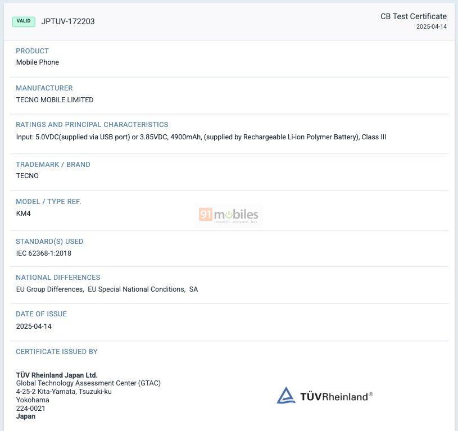Click the MANUFACTURER field label
Viewport: 458px width, 431px height.
pos(44,88)
